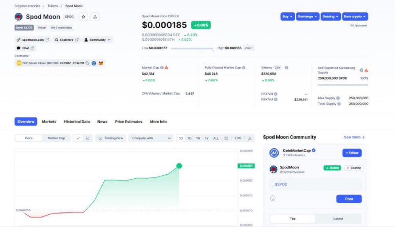
Task: Open the Earn crypto dropdown
Action: [x=355, y=17]
